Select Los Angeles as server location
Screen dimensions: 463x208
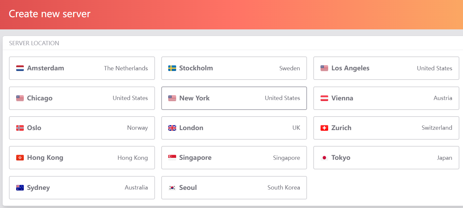tap(386, 68)
